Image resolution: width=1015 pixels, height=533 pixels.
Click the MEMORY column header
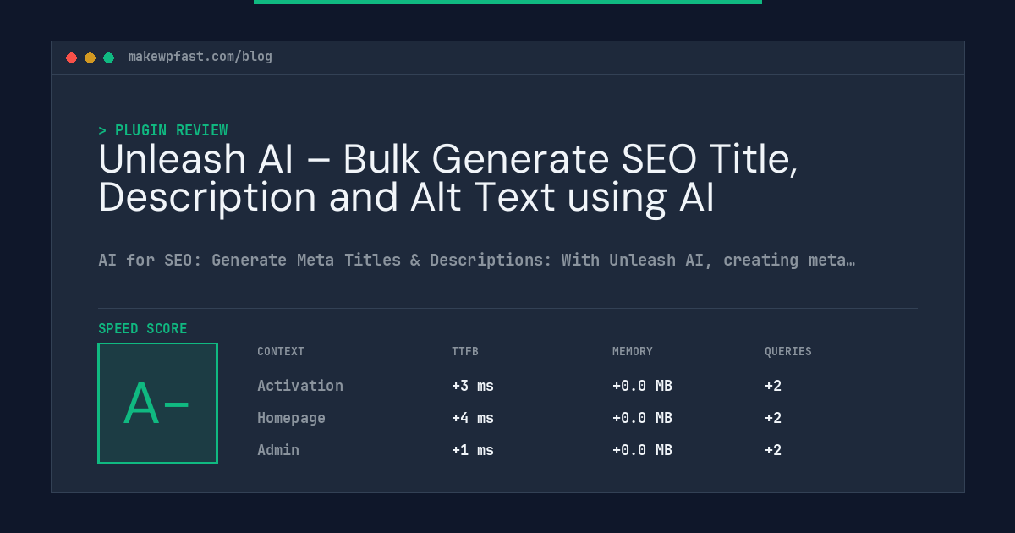coord(633,351)
